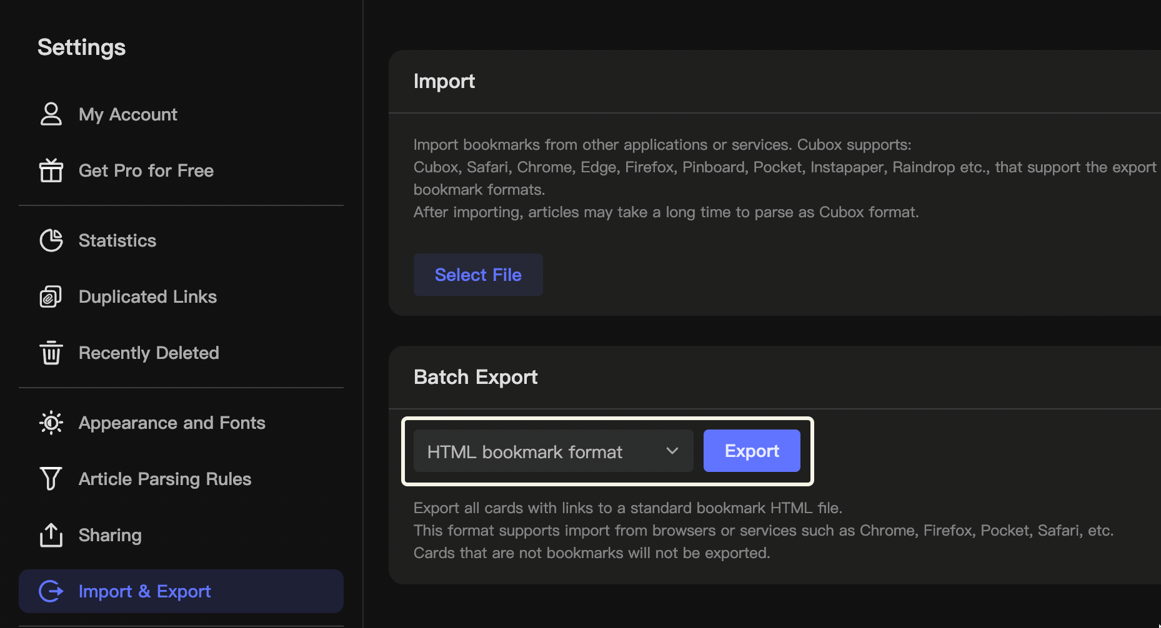The image size is (1161, 628).
Task: Click text 'After importing, articles may take a long time'
Action: (x=572, y=212)
